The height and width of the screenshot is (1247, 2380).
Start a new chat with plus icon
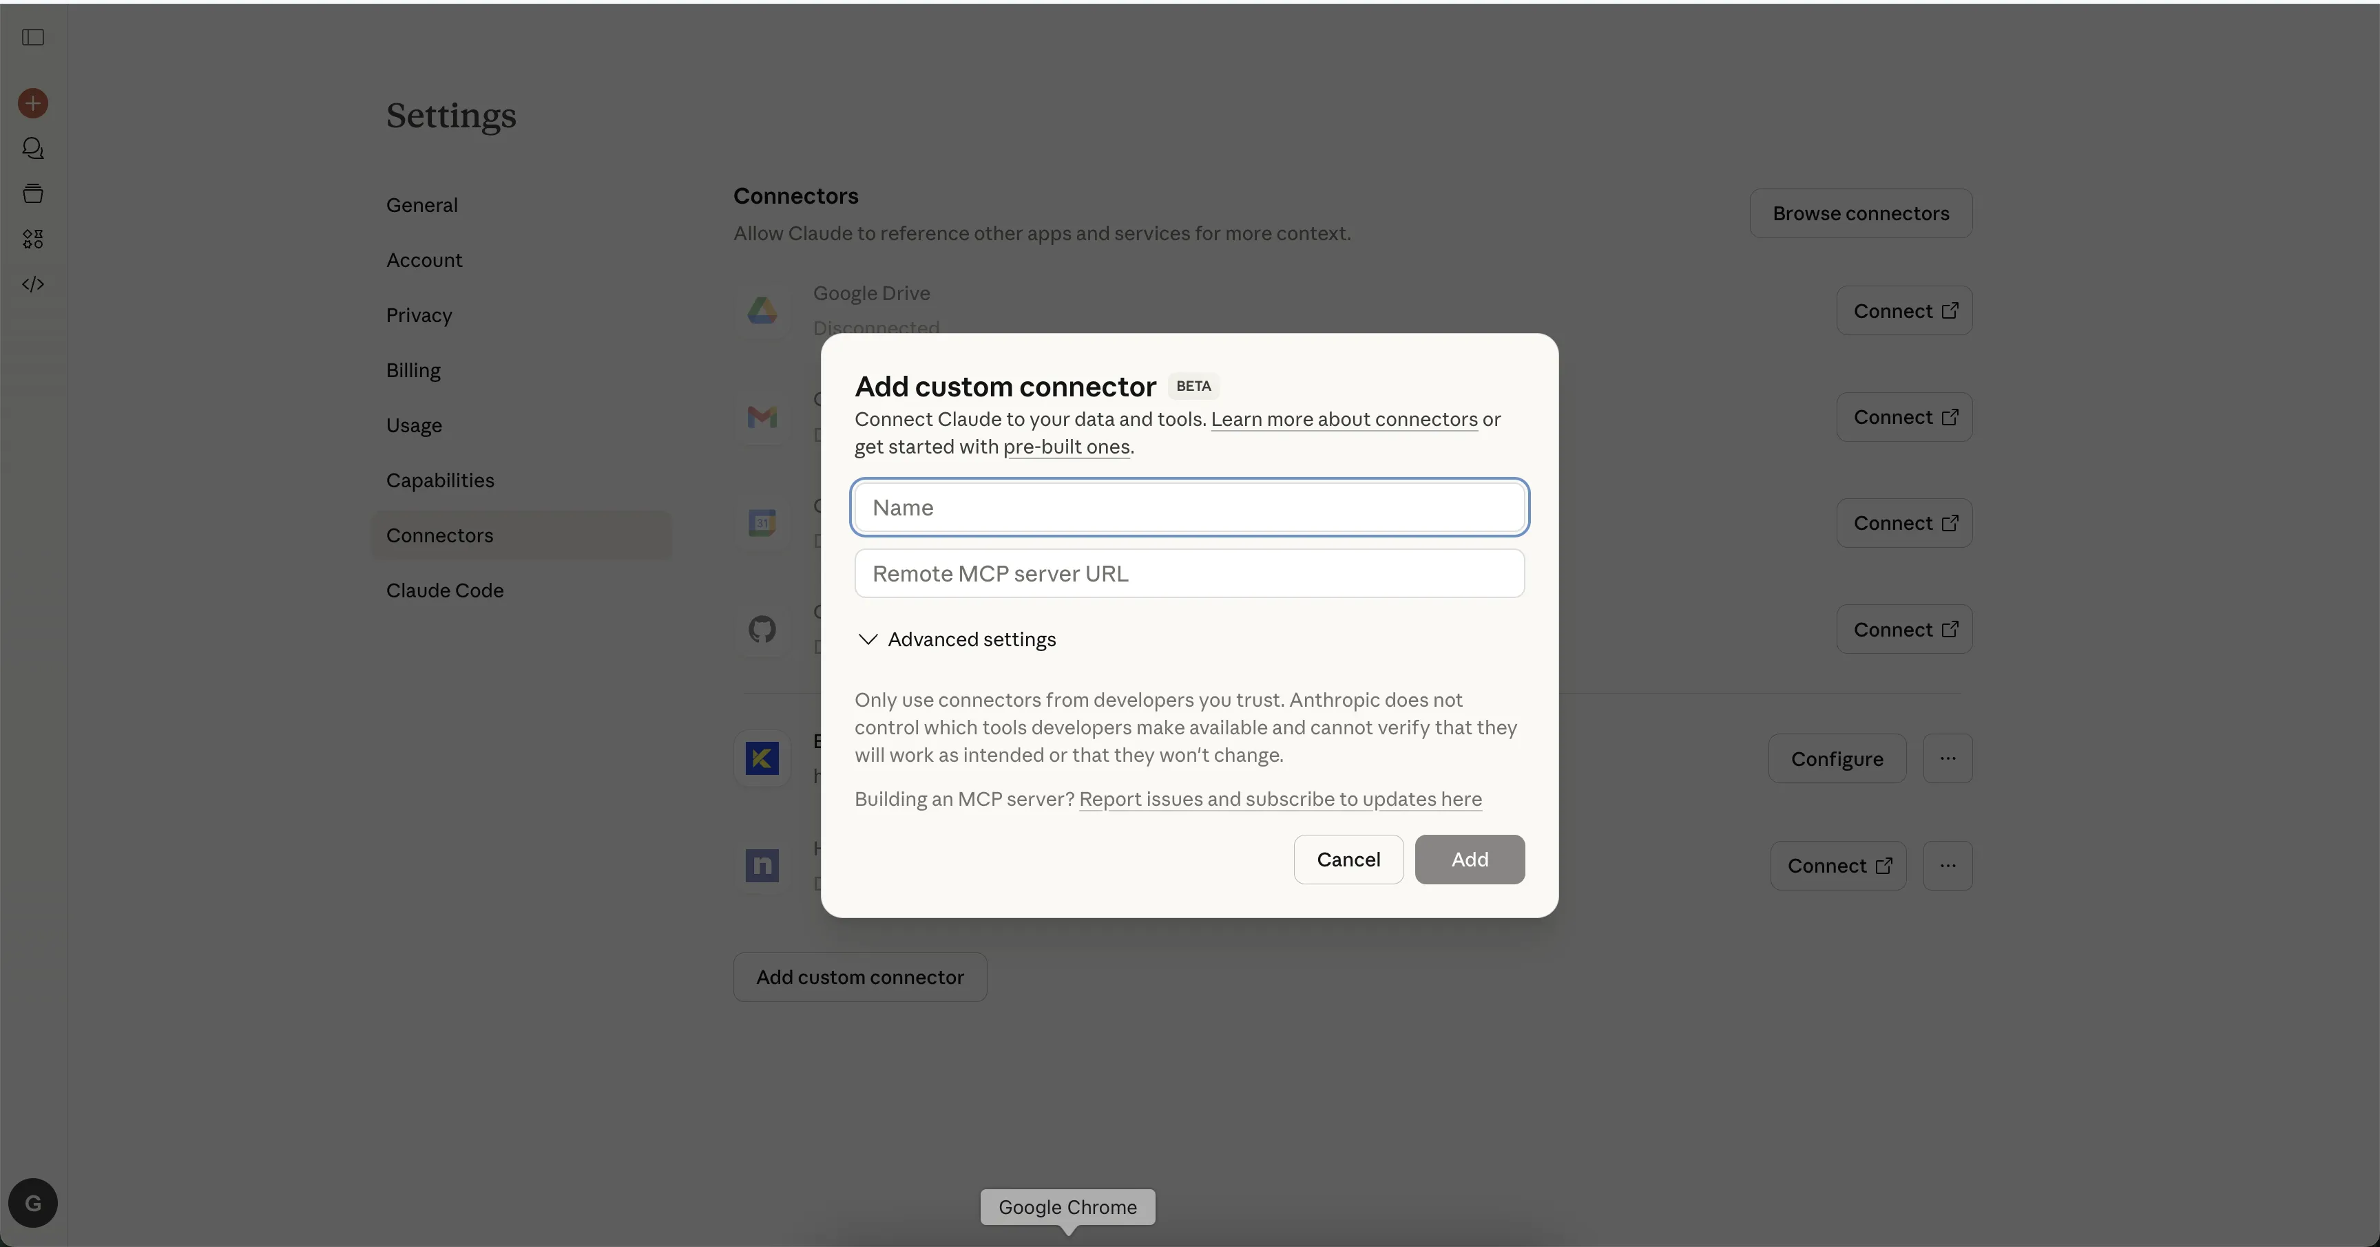[33, 103]
